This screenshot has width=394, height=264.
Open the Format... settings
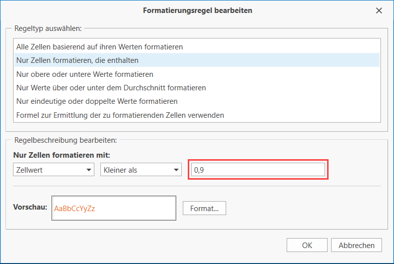click(204, 209)
